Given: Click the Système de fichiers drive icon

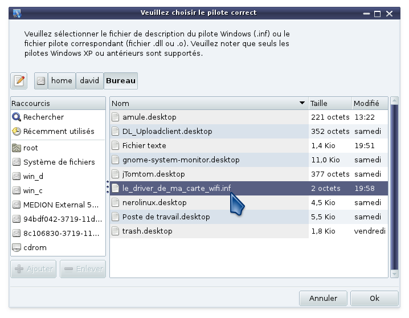Looking at the screenshot, I should tap(17, 162).
